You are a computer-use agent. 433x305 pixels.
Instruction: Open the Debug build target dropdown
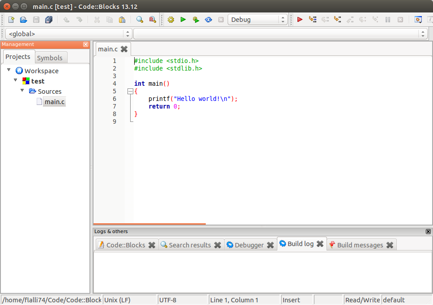click(x=258, y=20)
